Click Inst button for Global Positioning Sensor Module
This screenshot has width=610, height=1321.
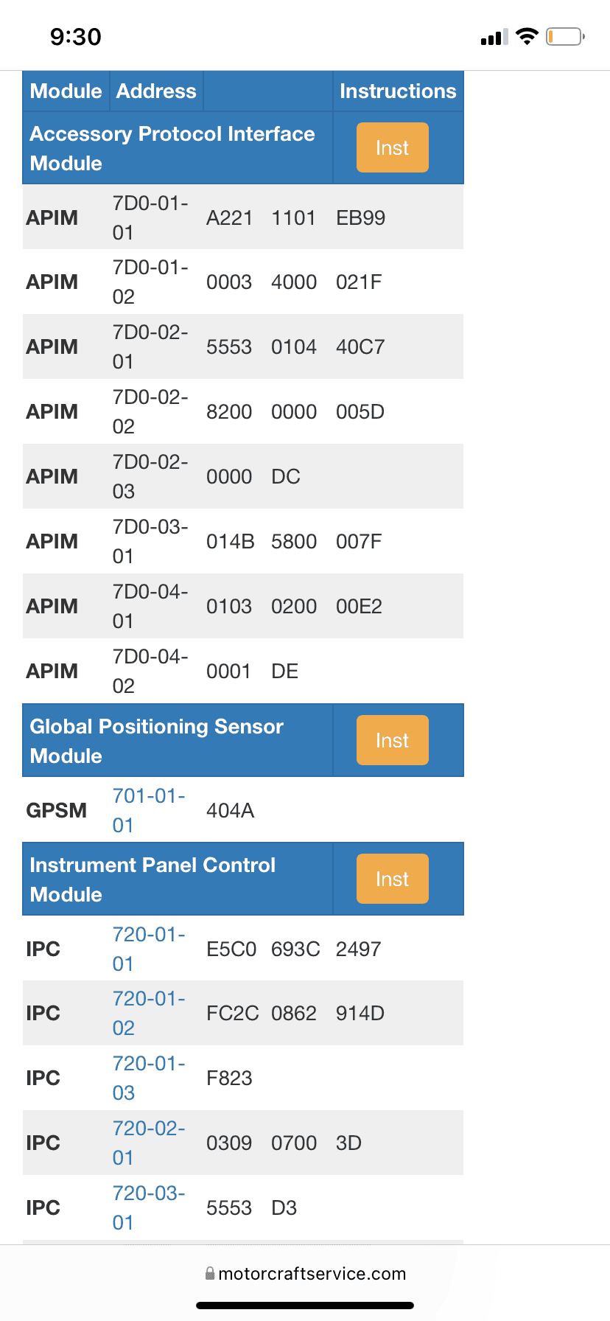(x=392, y=740)
